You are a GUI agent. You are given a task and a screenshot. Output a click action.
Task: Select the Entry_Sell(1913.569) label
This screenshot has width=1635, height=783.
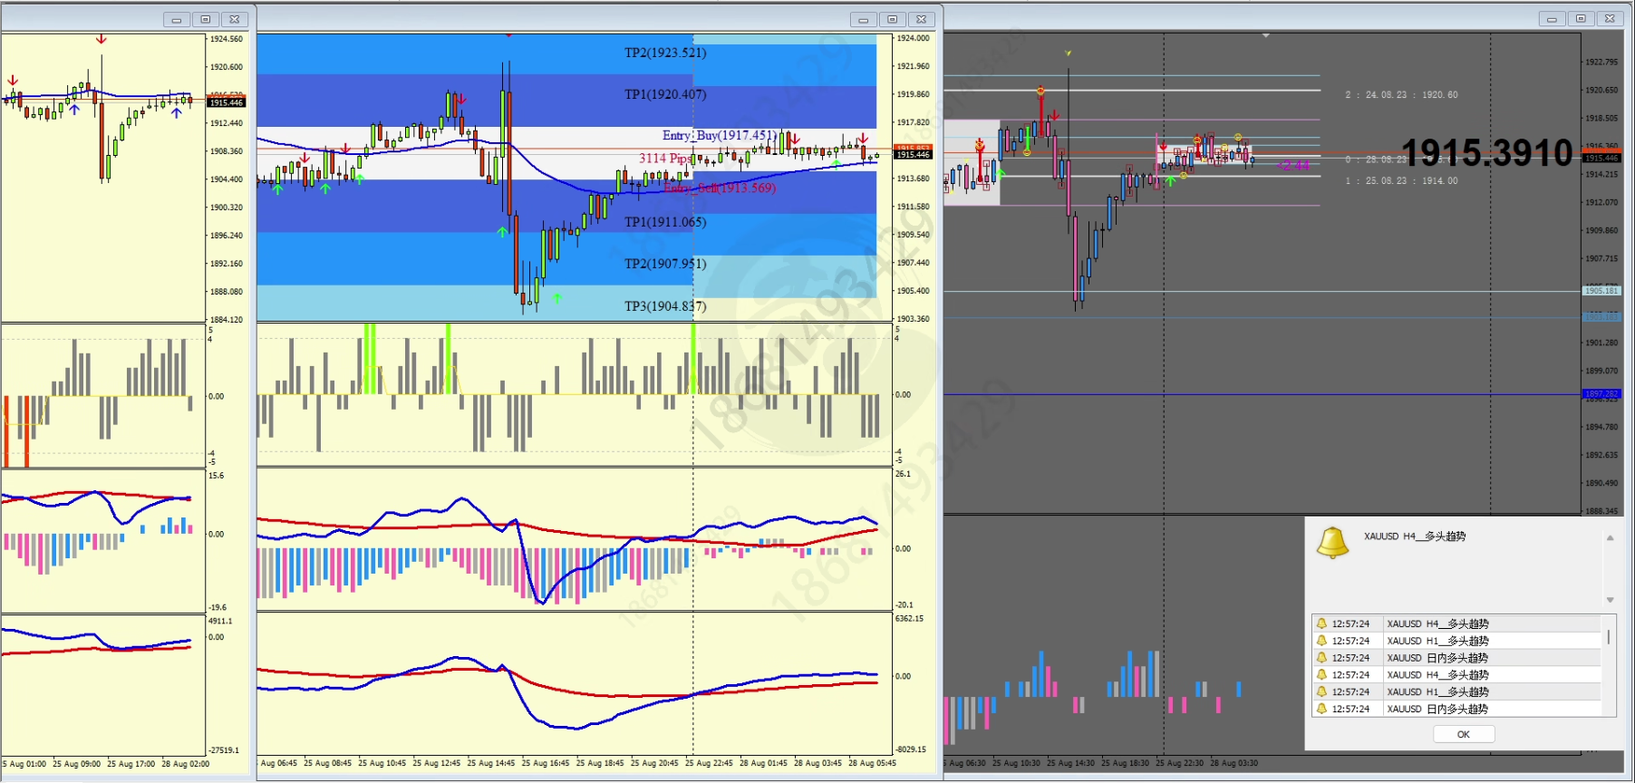pyautogui.click(x=720, y=188)
